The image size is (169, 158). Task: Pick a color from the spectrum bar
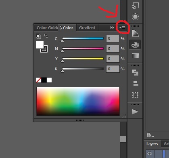[78, 101]
